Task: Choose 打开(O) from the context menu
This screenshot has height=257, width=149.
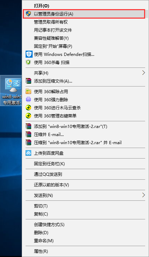Action: [41, 6]
